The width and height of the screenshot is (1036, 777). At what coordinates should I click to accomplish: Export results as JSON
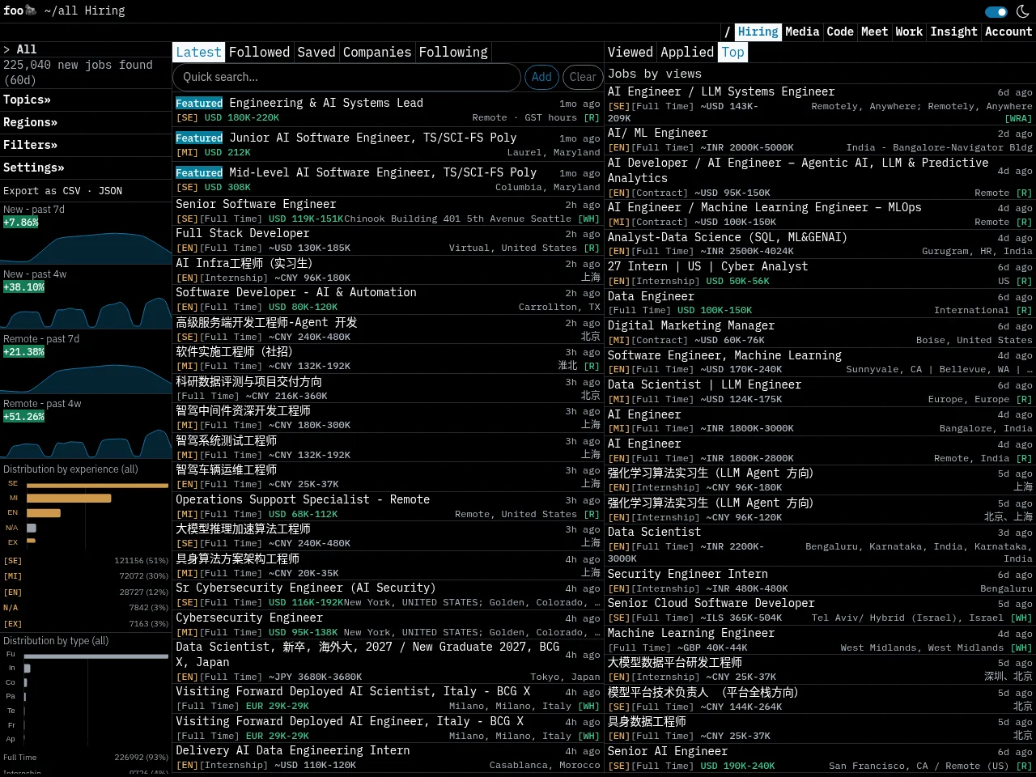(110, 191)
